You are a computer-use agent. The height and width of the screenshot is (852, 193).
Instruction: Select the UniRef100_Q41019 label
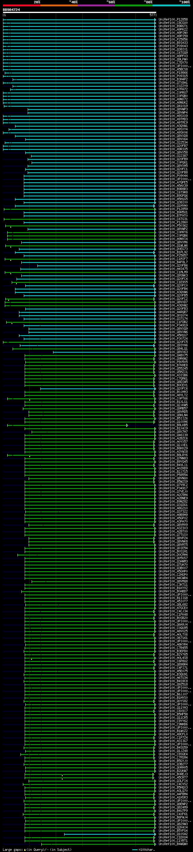173,106
